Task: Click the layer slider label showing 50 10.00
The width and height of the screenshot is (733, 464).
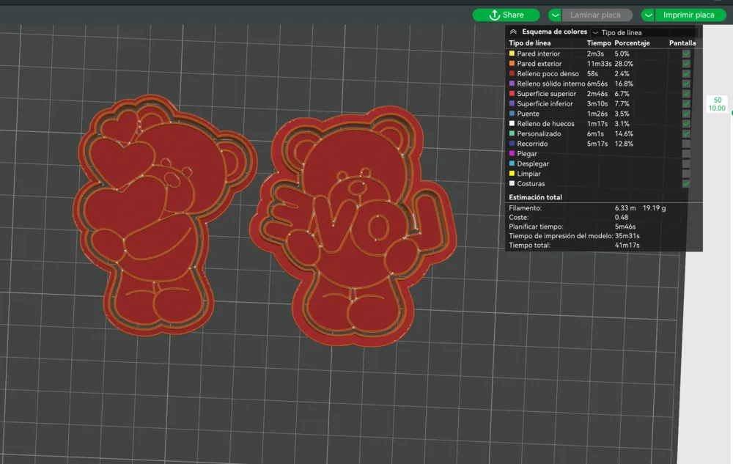Action: [x=717, y=104]
